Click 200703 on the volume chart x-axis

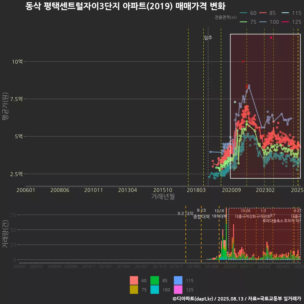36,267
